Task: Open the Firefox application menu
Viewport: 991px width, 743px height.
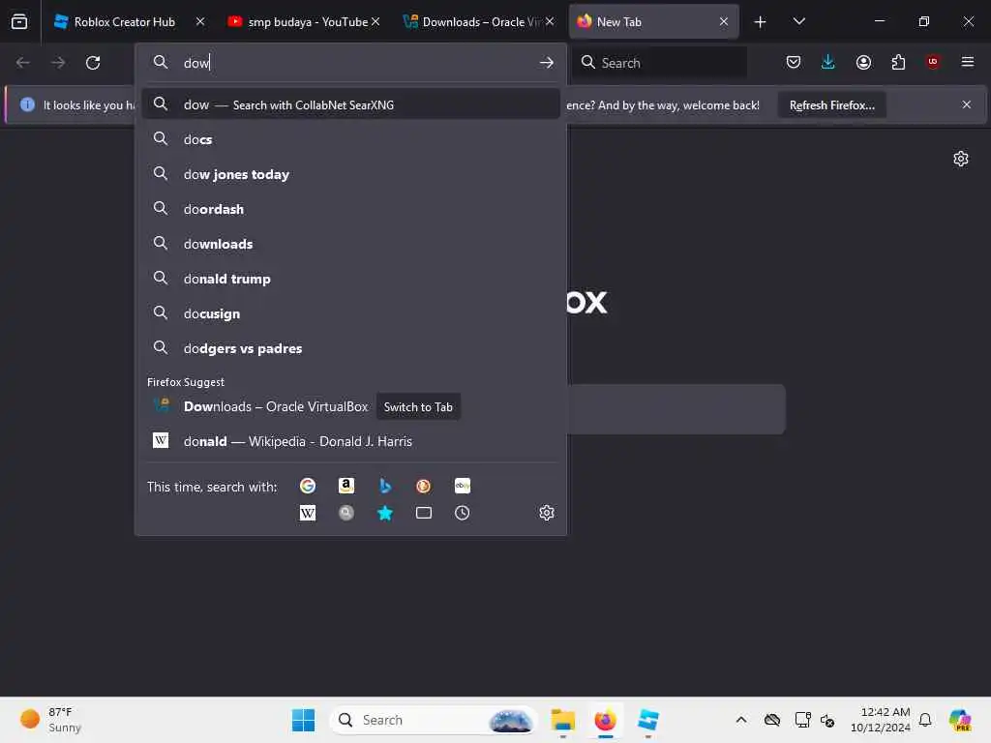Action: coord(968,62)
